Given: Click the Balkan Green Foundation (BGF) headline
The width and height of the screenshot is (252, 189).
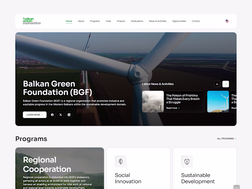Looking at the screenshot, I should click(x=57, y=88).
